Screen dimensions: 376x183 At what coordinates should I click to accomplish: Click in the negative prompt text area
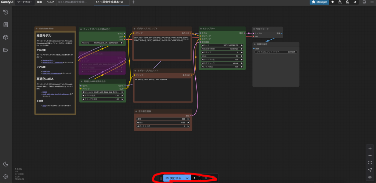pyautogui.click(x=163, y=90)
